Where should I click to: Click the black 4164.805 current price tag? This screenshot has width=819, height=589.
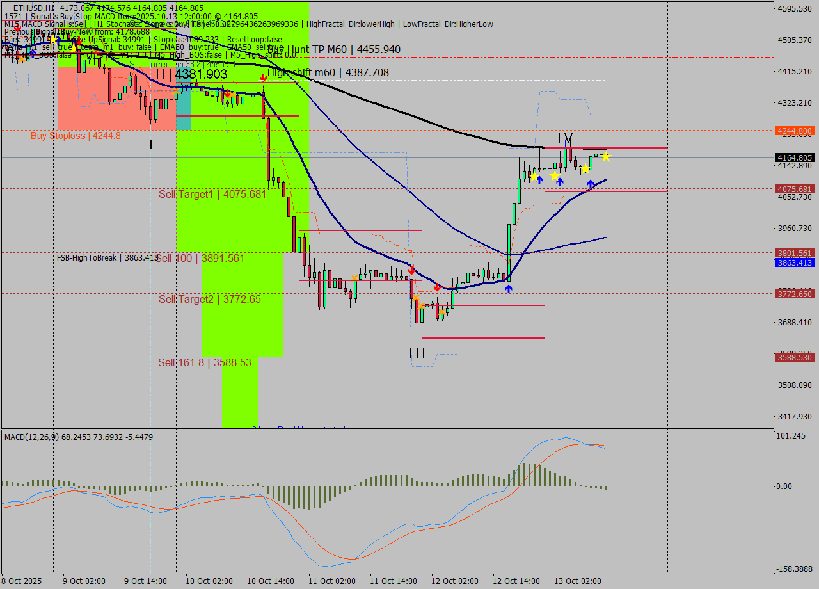[795, 156]
